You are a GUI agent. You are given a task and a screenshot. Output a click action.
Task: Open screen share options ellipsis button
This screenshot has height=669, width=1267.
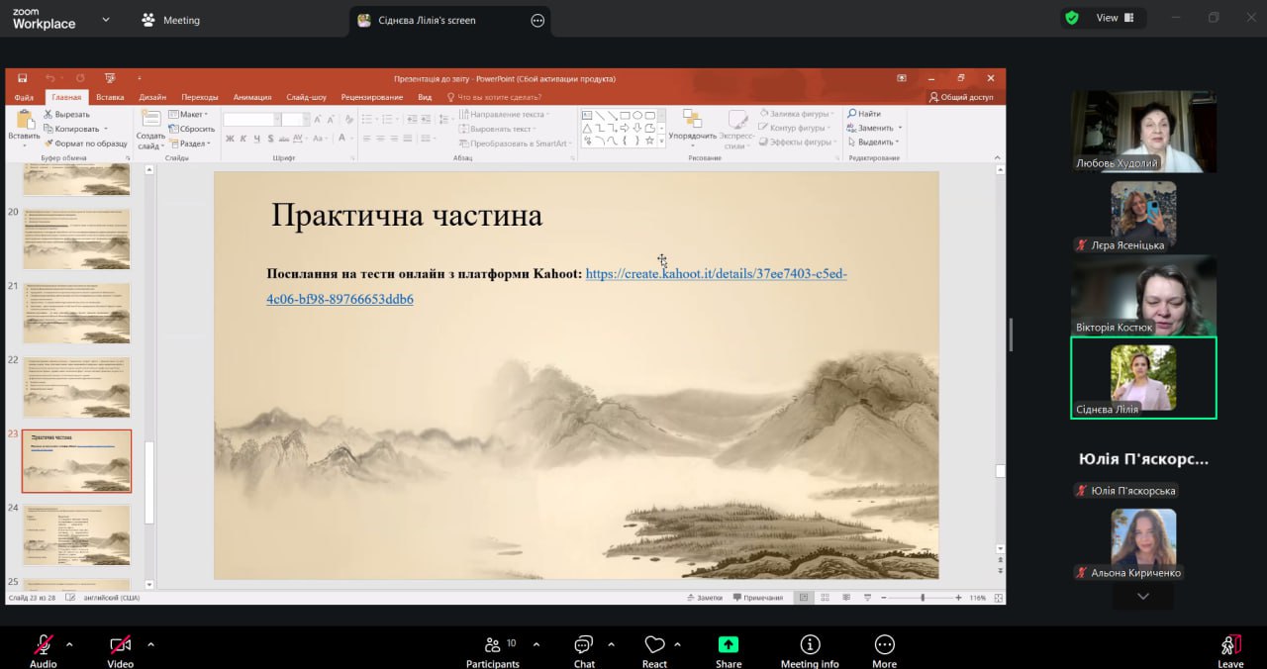point(537,20)
